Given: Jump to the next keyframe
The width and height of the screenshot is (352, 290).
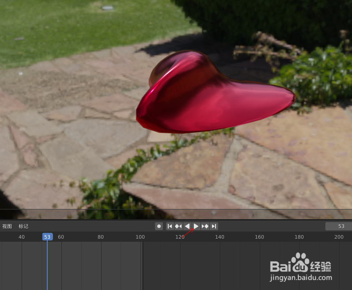Looking at the screenshot, I should pos(205,226).
